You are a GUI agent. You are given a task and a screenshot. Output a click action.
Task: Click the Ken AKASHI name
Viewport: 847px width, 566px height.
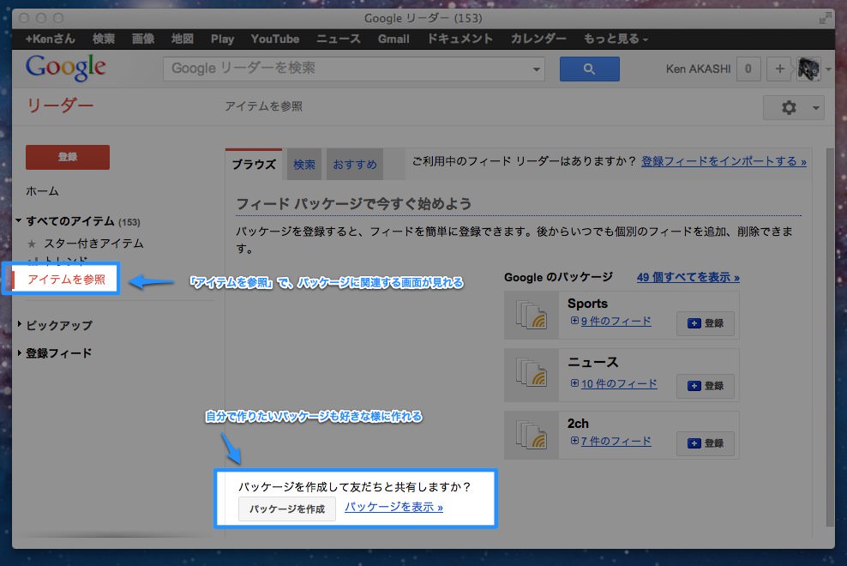[x=698, y=69]
